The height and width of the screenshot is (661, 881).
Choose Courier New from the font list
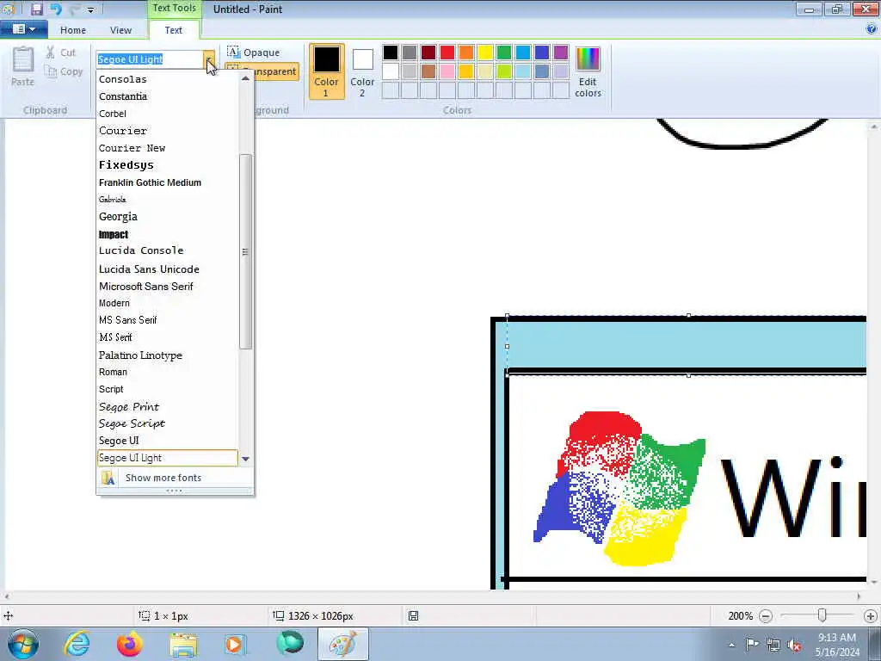pyautogui.click(x=168, y=148)
